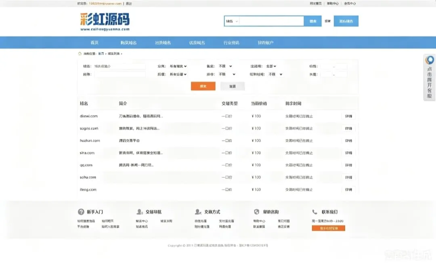Open the 结束时间 filter dropdown
This screenshot has height=265, width=436.
[275, 74]
